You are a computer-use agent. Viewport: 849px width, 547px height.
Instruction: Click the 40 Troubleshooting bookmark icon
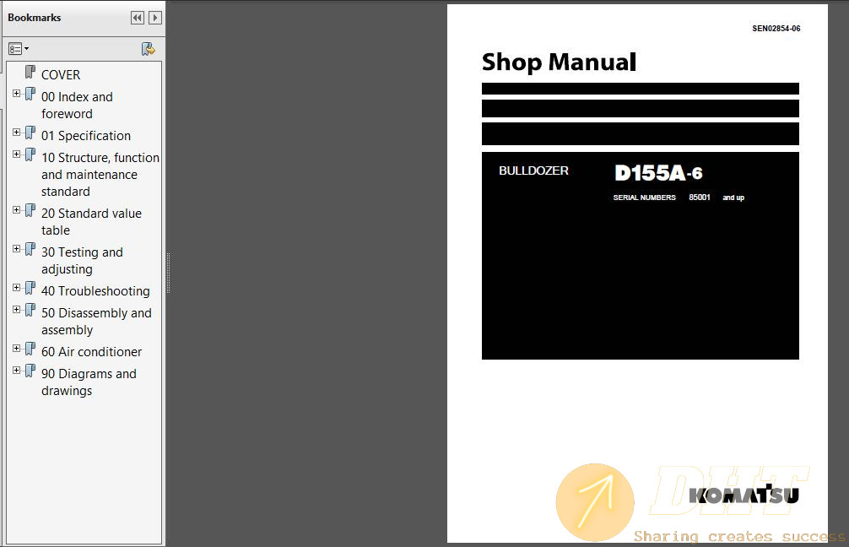tap(30, 289)
